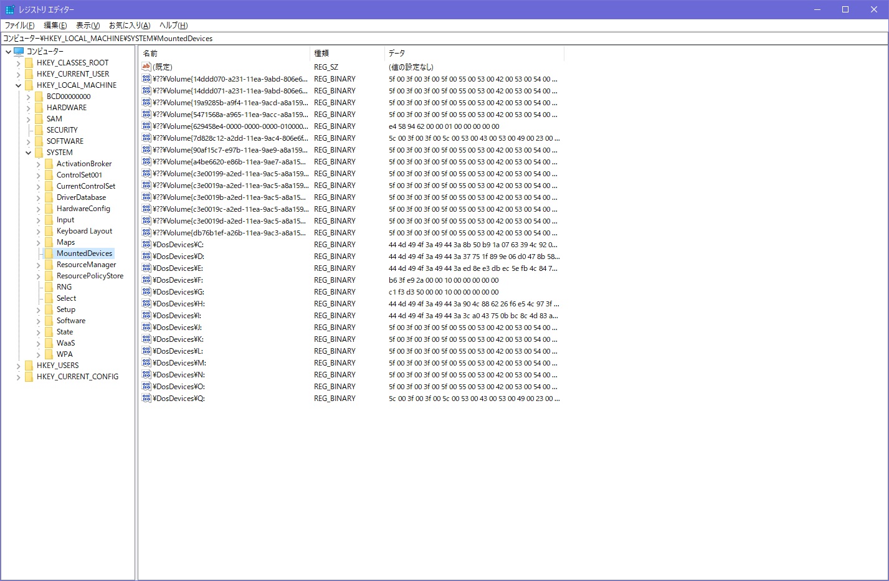Viewport: 889px width, 581px height.
Task: Select the DriverDatabase key in tree
Action: coord(81,197)
